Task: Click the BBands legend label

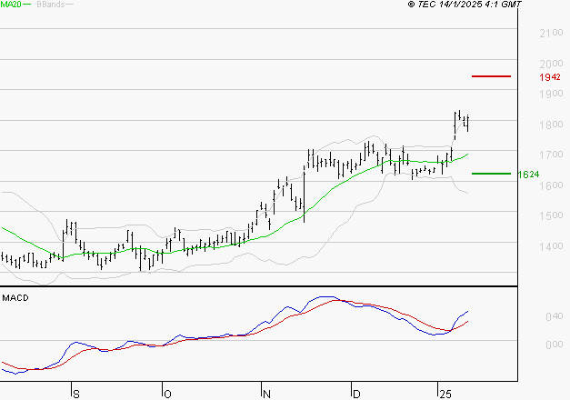Action: (x=51, y=5)
